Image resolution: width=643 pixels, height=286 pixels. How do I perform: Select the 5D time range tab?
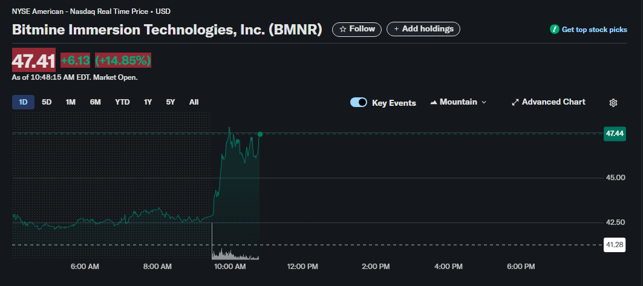point(47,102)
